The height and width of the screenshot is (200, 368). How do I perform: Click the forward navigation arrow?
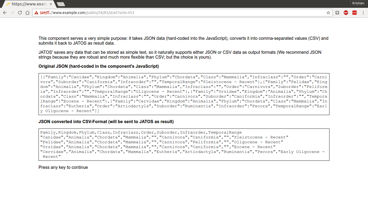click(x=12, y=13)
